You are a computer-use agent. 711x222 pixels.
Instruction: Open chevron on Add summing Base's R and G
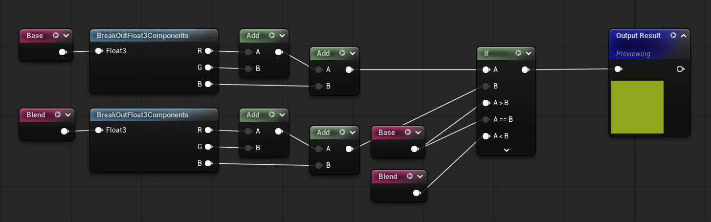[x=282, y=36]
